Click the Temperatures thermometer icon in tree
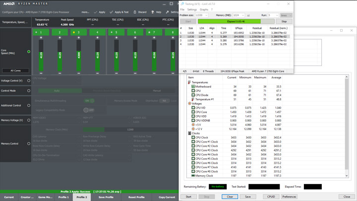 pyautogui.click(x=190, y=82)
